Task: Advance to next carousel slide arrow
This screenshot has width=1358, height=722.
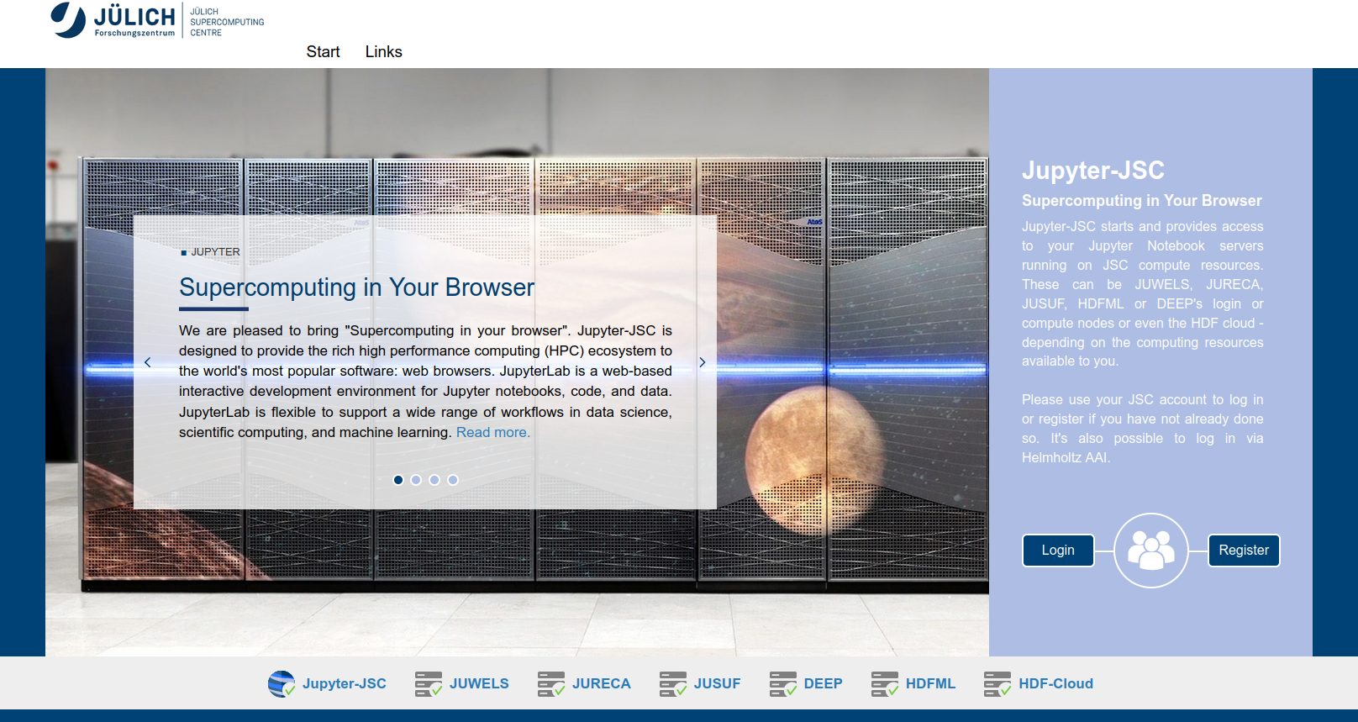Action: pyautogui.click(x=703, y=362)
